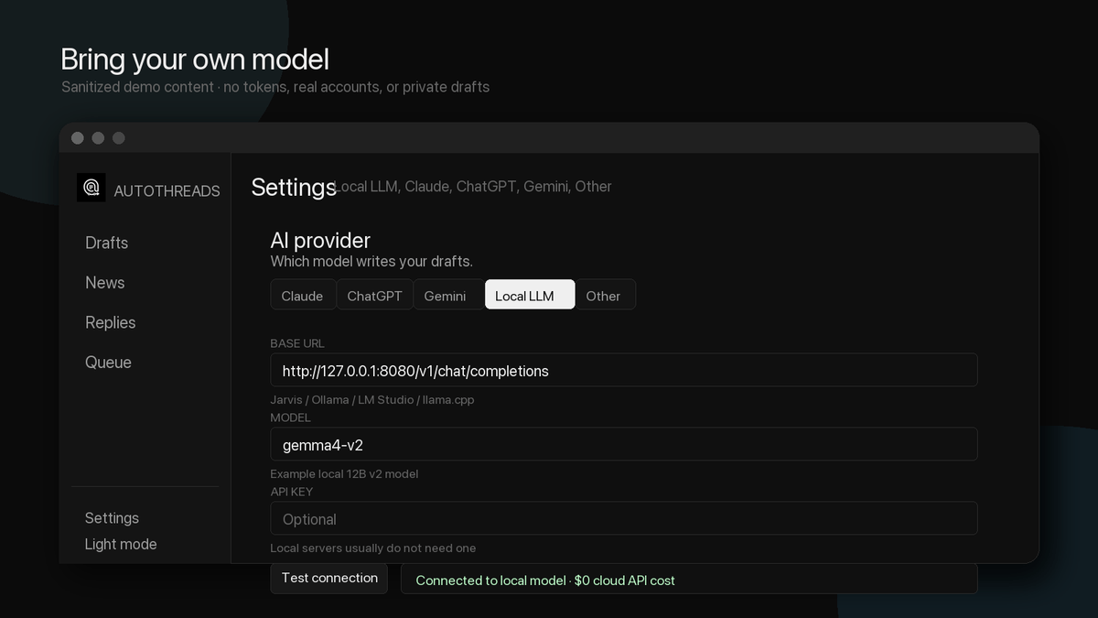Click the API KEY field label
Viewport: 1098px width, 618px height.
[x=292, y=492]
